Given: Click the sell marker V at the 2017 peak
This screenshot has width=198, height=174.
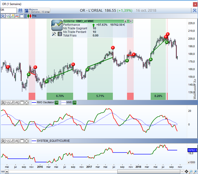Looking at the screenshot, I should [113, 48].
